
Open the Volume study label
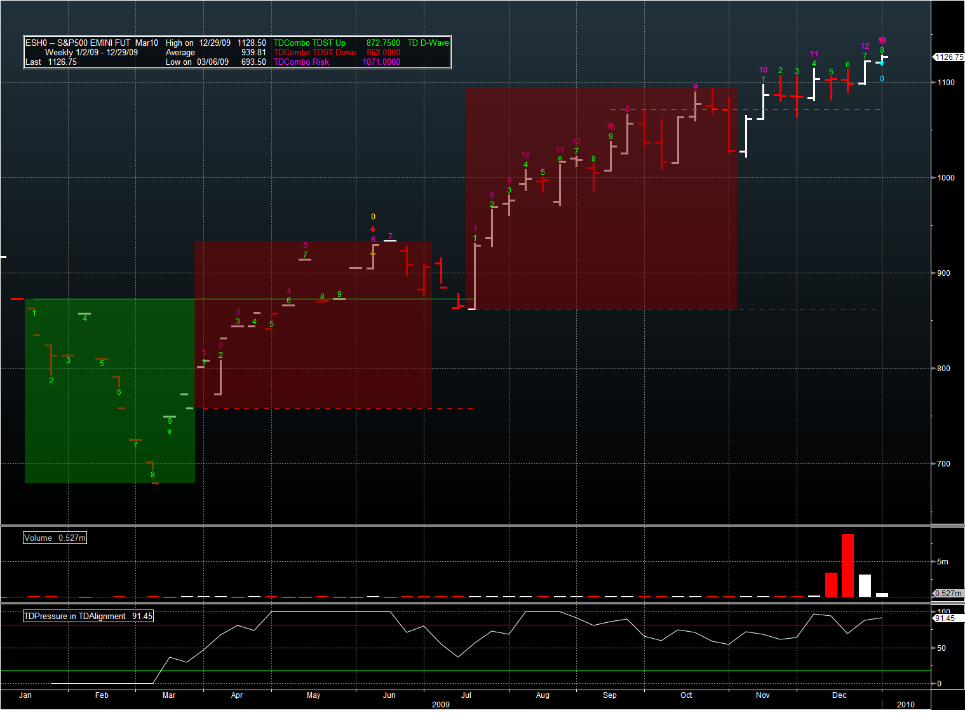coord(55,538)
